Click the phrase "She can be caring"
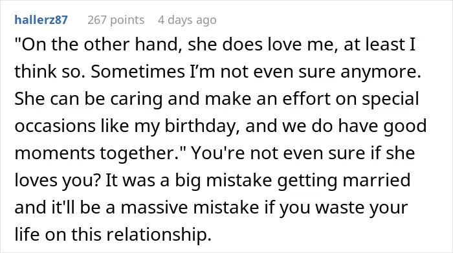Viewport: 453px width, 253px height. point(89,99)
